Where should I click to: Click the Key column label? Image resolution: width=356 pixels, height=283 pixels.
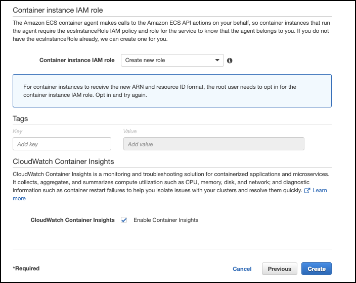tap(18, 131)
